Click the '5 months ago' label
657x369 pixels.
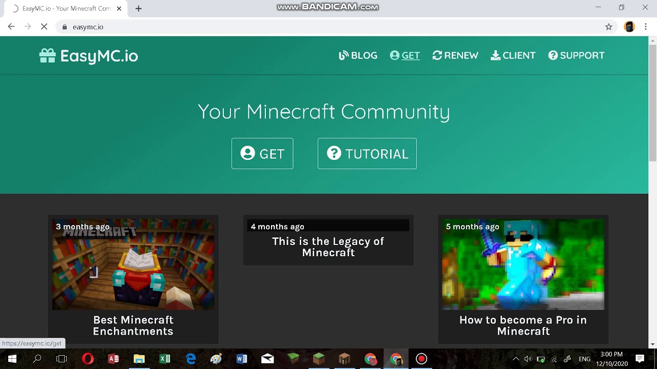[472, 227]
